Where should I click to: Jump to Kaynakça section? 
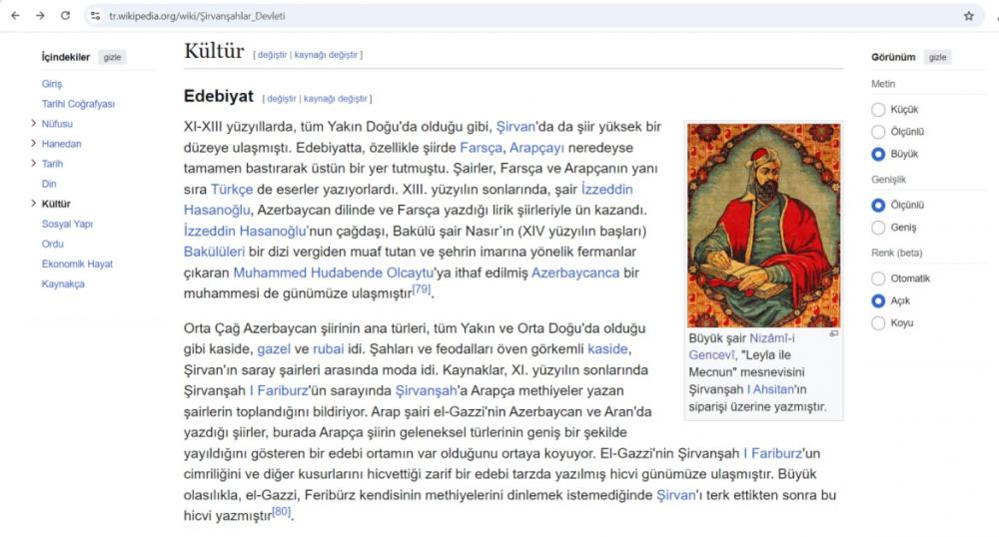pos(63,283)
